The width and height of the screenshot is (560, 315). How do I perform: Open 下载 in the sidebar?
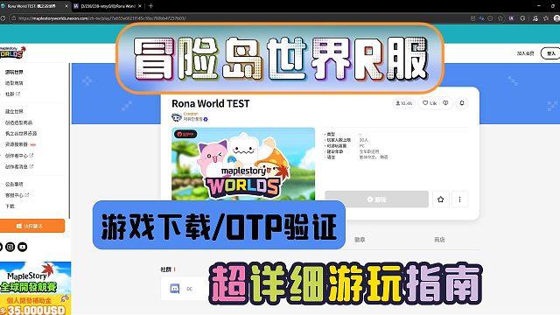(x=10, y=206)
